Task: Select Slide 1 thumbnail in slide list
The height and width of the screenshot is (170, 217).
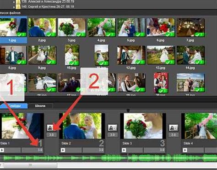Action: 22,126
